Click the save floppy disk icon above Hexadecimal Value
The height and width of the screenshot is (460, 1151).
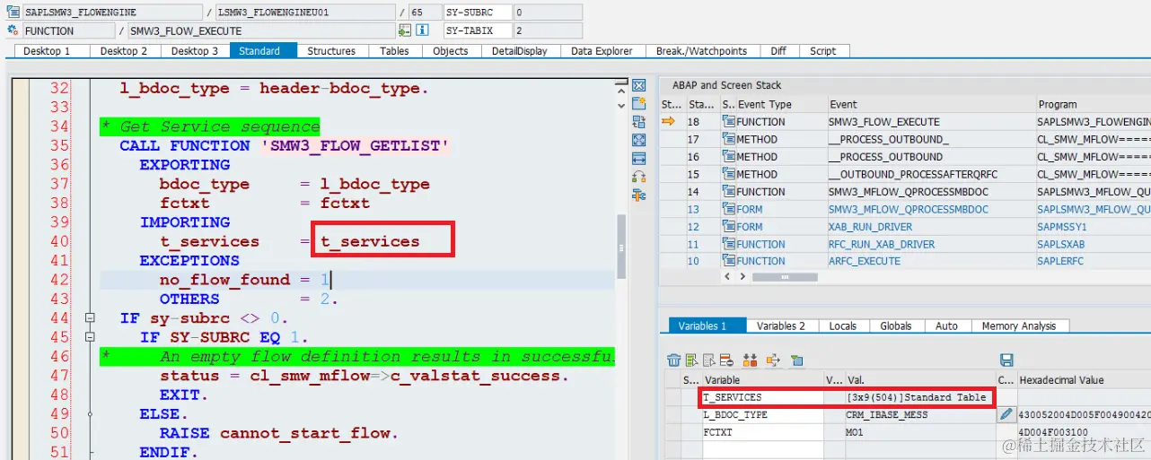[x=1006, y=360]
